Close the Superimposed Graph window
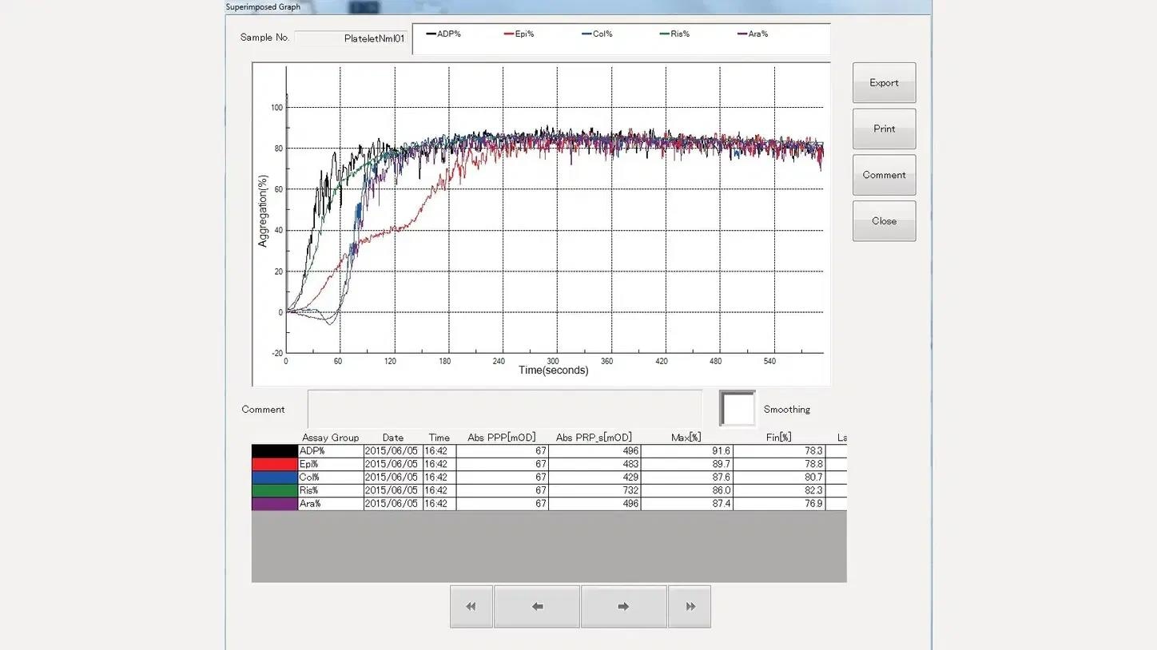 tap(884, 221)
